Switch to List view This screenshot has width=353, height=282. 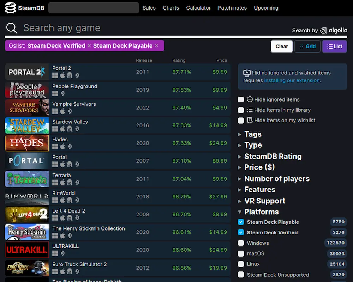point(335,46)
